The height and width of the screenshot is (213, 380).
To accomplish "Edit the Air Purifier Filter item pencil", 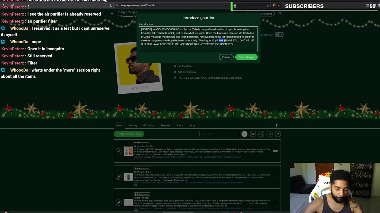I will point(119,177).
